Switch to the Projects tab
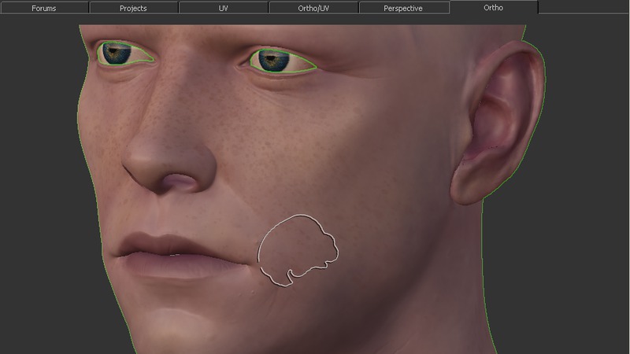630x354 pixels. 133,8
